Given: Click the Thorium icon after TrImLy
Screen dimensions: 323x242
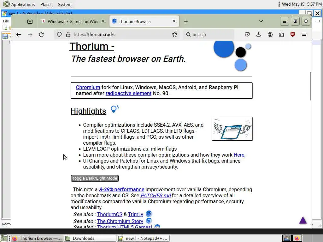Looking at the screenshot, I should (x=149, y=214).
